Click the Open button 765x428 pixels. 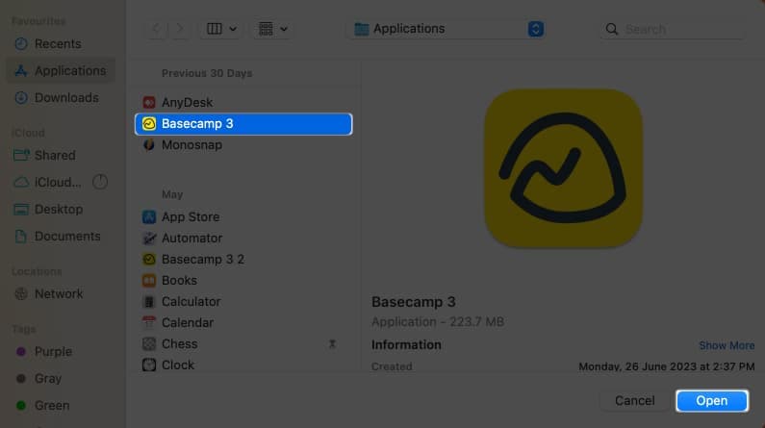(712, 401)
